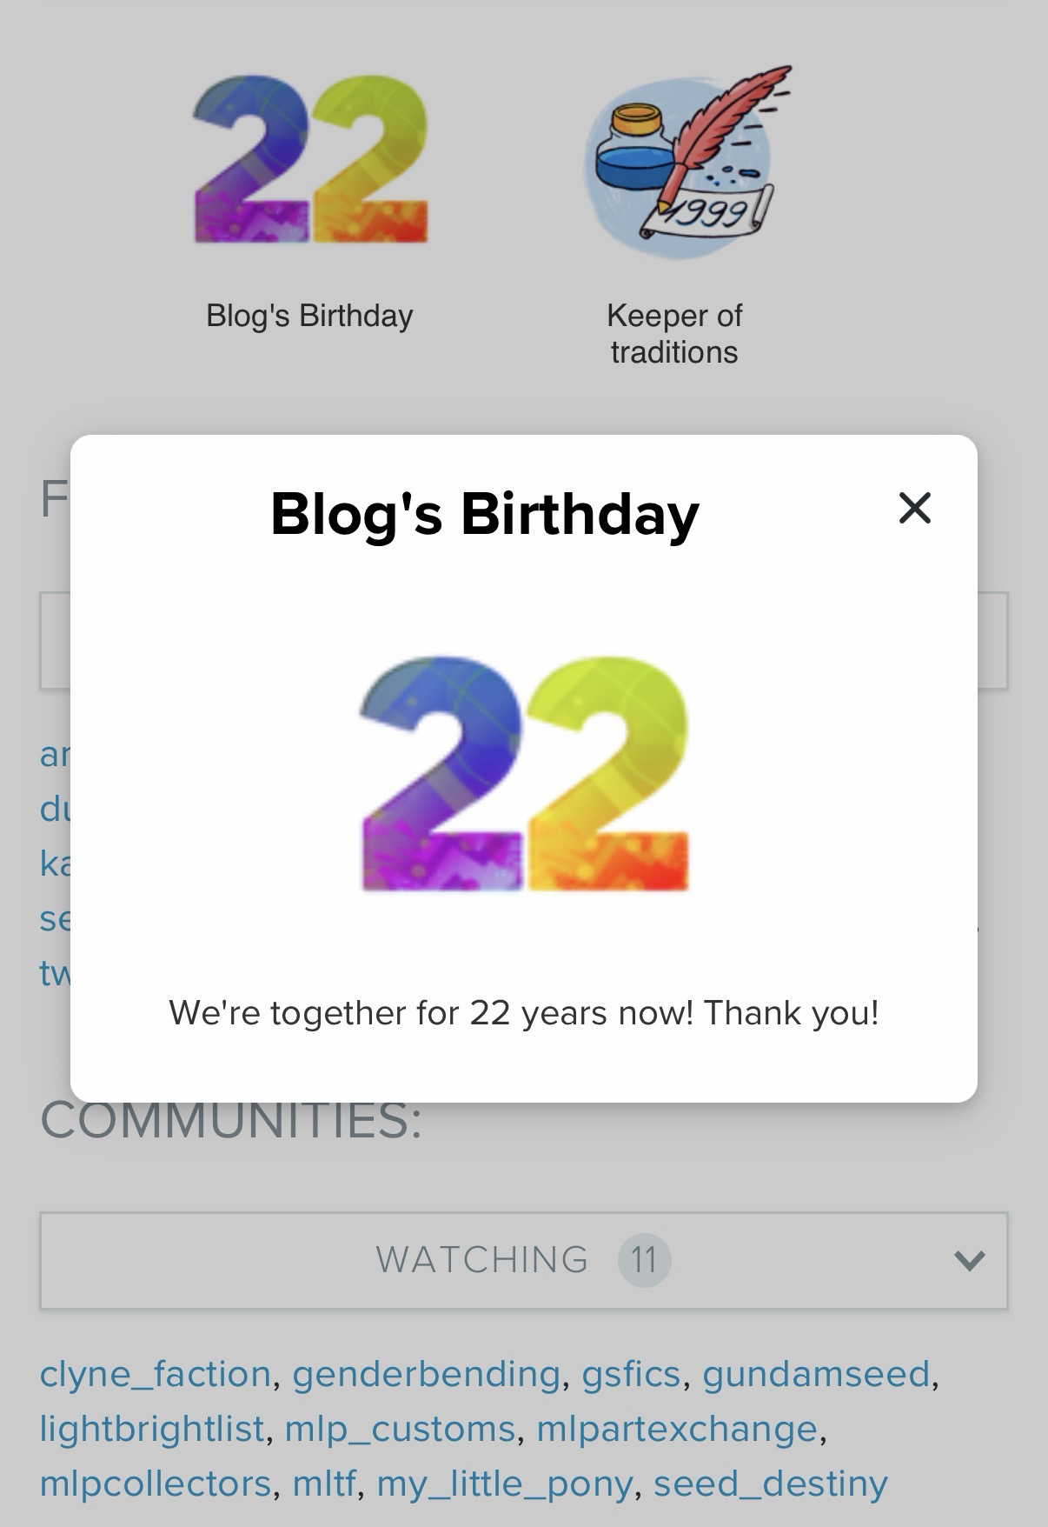Close the Blog's Birthday popup
Viewport: 1048px width, 1527px height.
pyautogui.click(x=914, y=508)
